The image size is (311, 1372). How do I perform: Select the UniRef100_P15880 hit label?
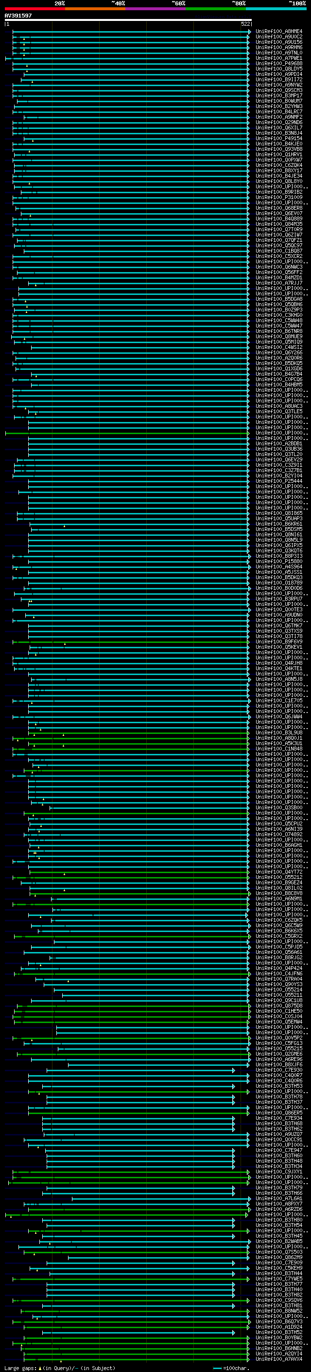tap(279, 561)
